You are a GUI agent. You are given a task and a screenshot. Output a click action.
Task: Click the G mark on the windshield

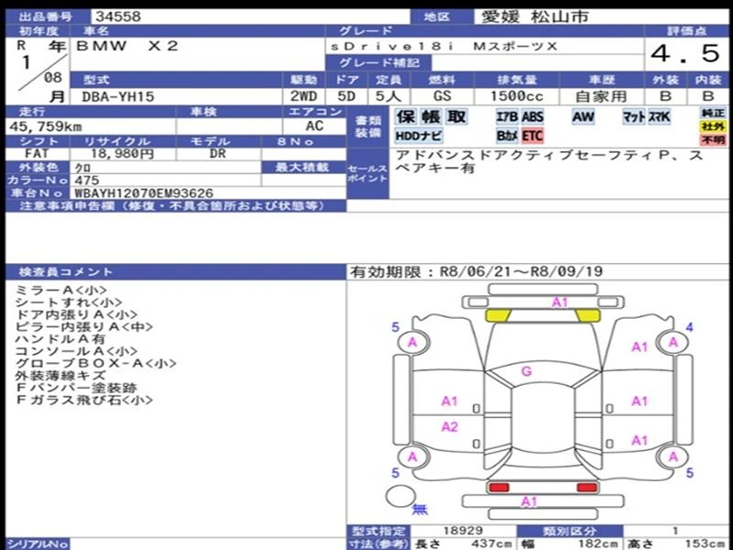click(x=526, y=371)
